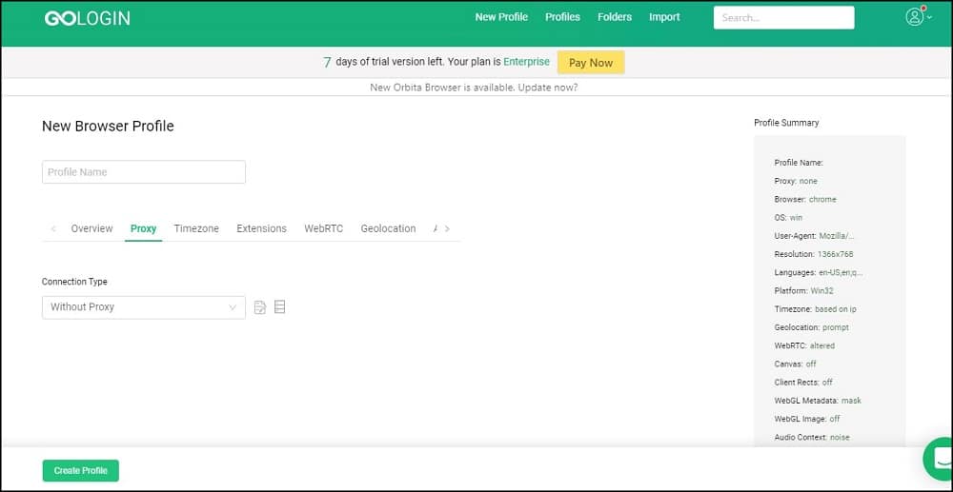Click the New Browser Profile heading
This screenshot has width=953, height=492.
coord(108,127)
